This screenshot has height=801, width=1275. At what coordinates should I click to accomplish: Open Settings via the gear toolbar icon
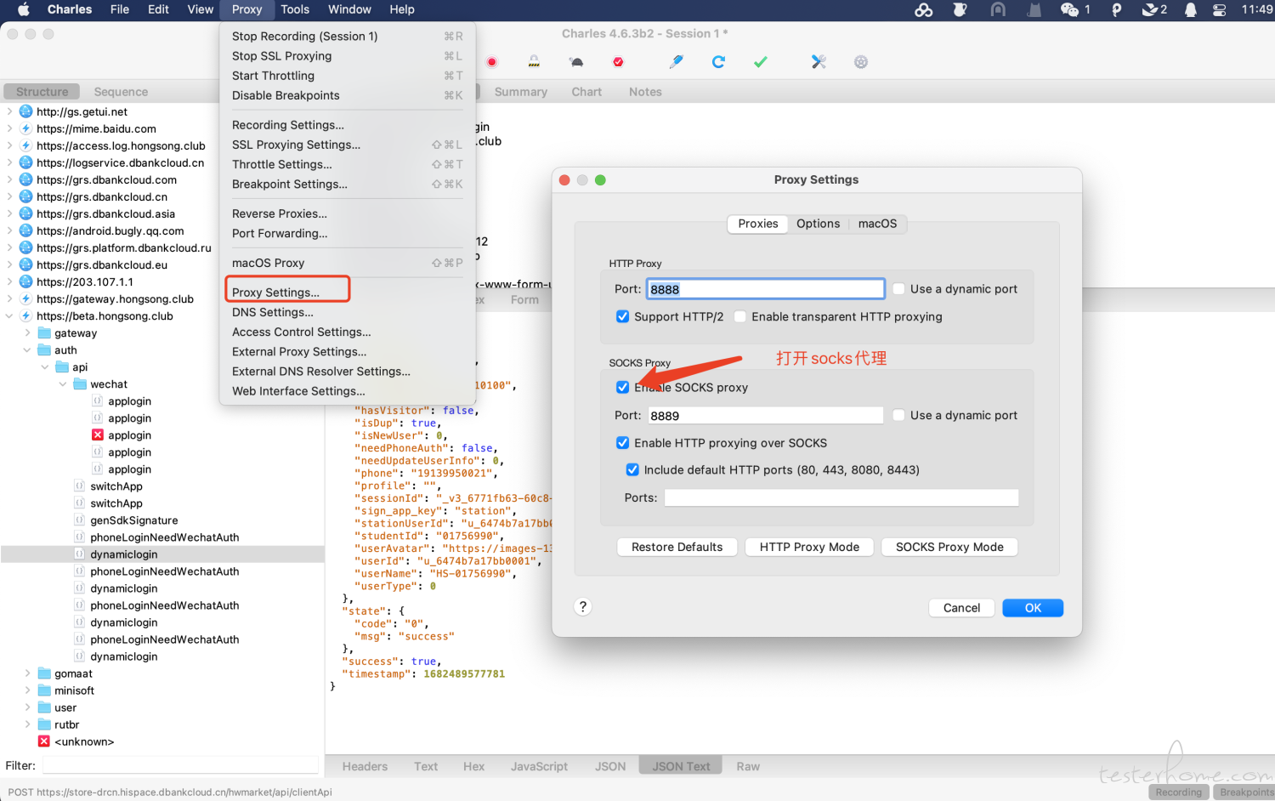tap(861, 62)
